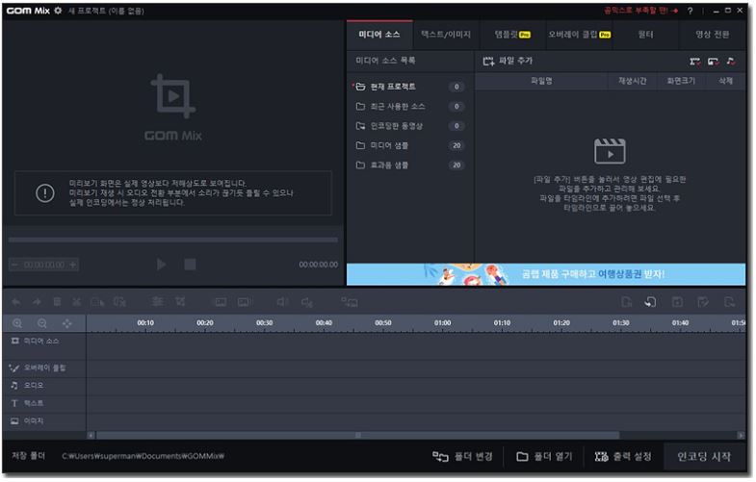The height and width of the screenshot is (482, 756).
Task: Click the 폴더 변경 button
Action: (x=462, y=456)
